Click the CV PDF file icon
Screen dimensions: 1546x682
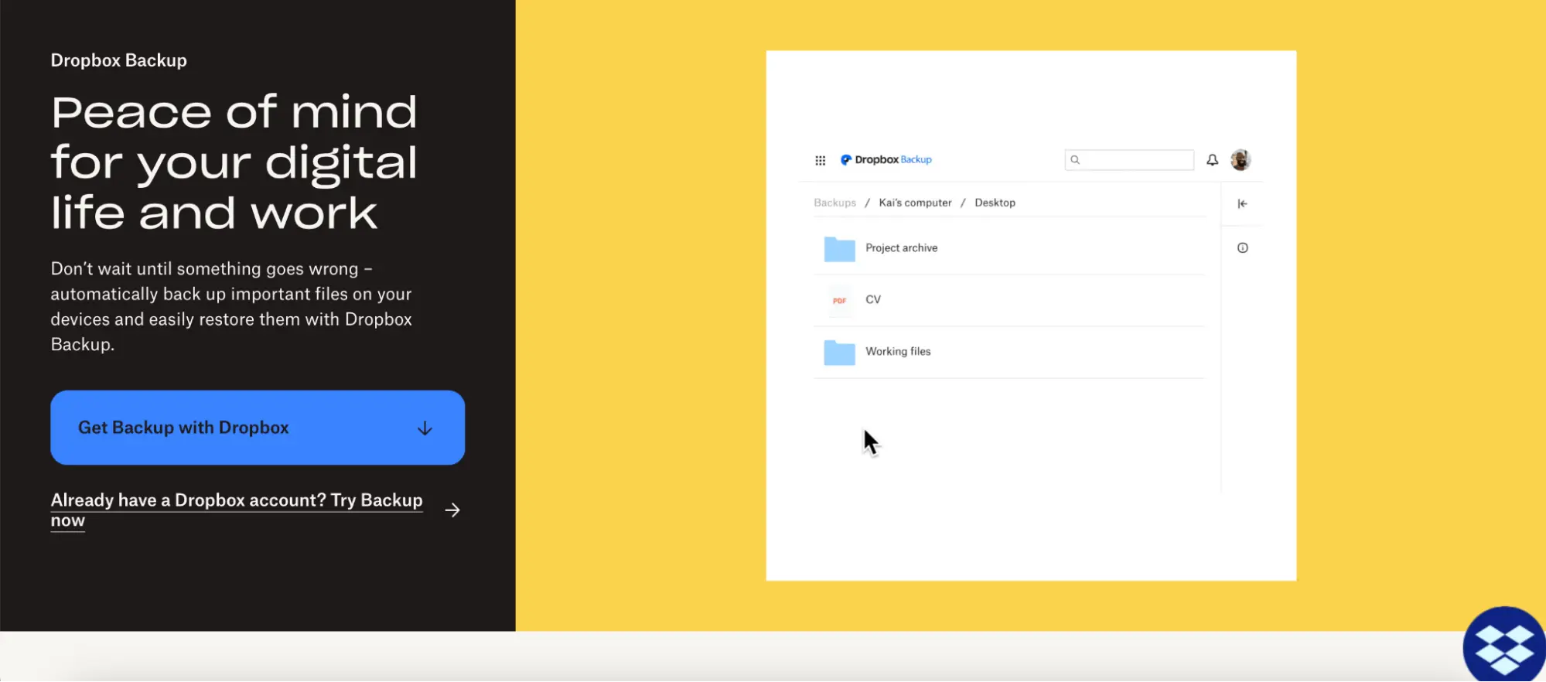[839, 300]
